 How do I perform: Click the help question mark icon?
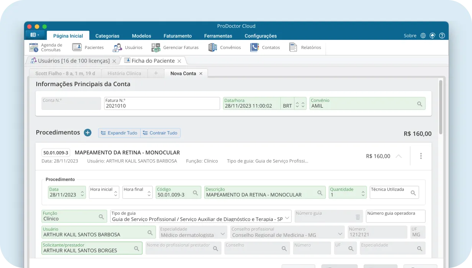click(442, 35)
